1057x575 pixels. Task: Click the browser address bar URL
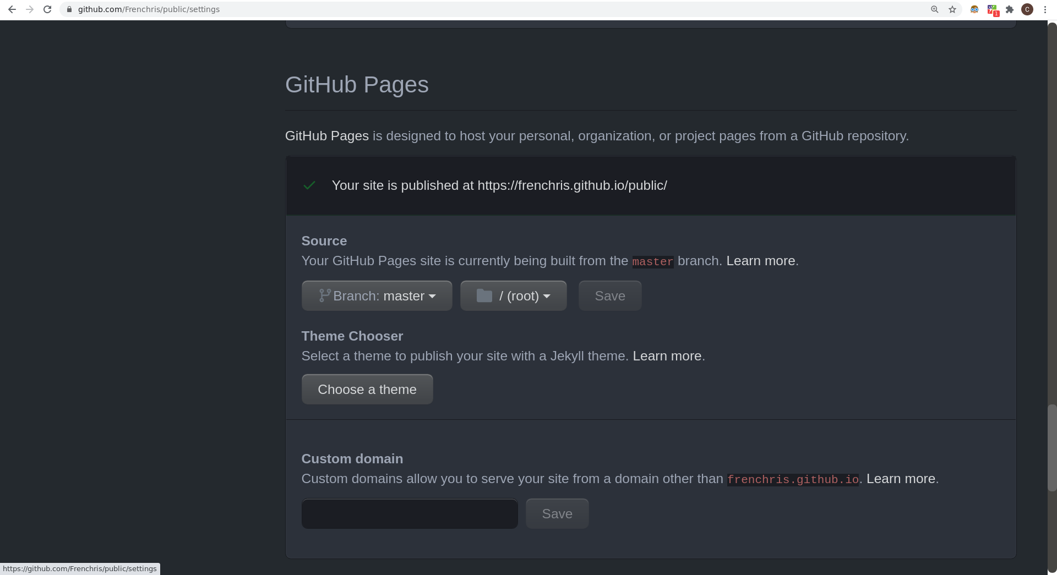(x=149, y=9)
